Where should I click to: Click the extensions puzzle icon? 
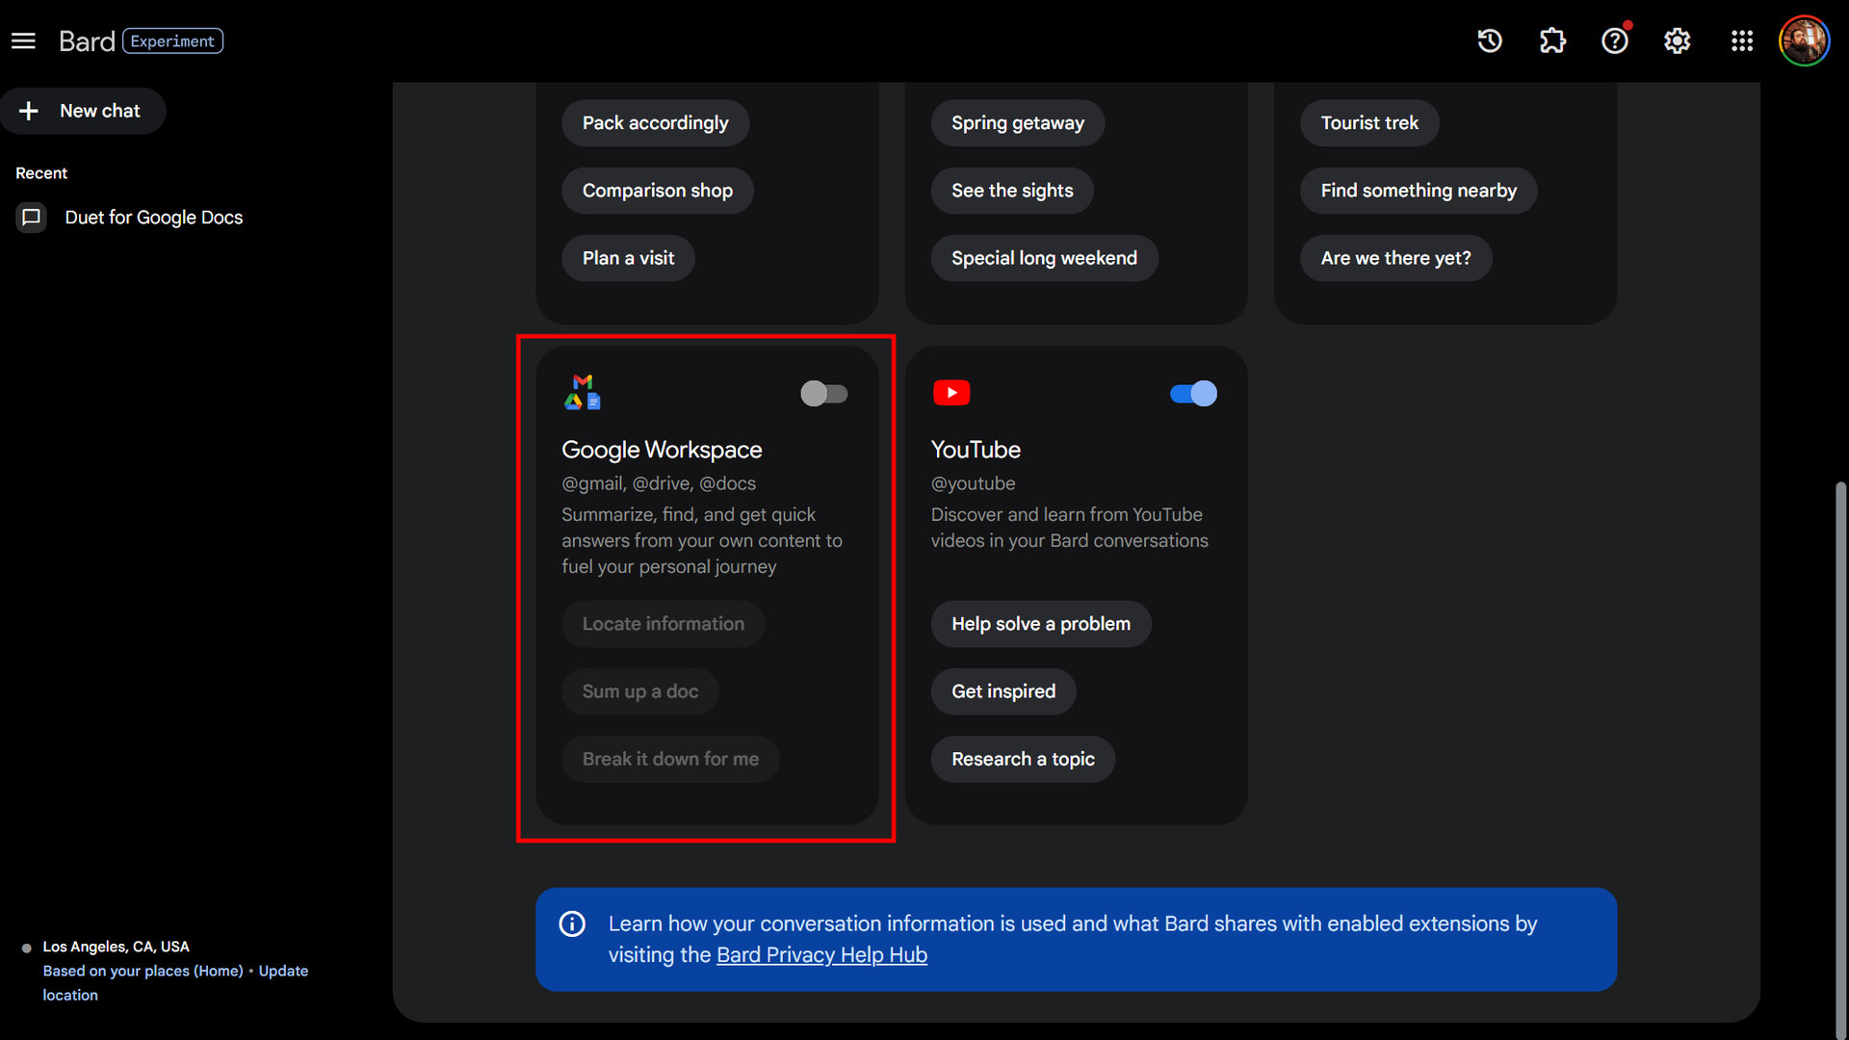pyautogui.click(x=1552, y=40)
